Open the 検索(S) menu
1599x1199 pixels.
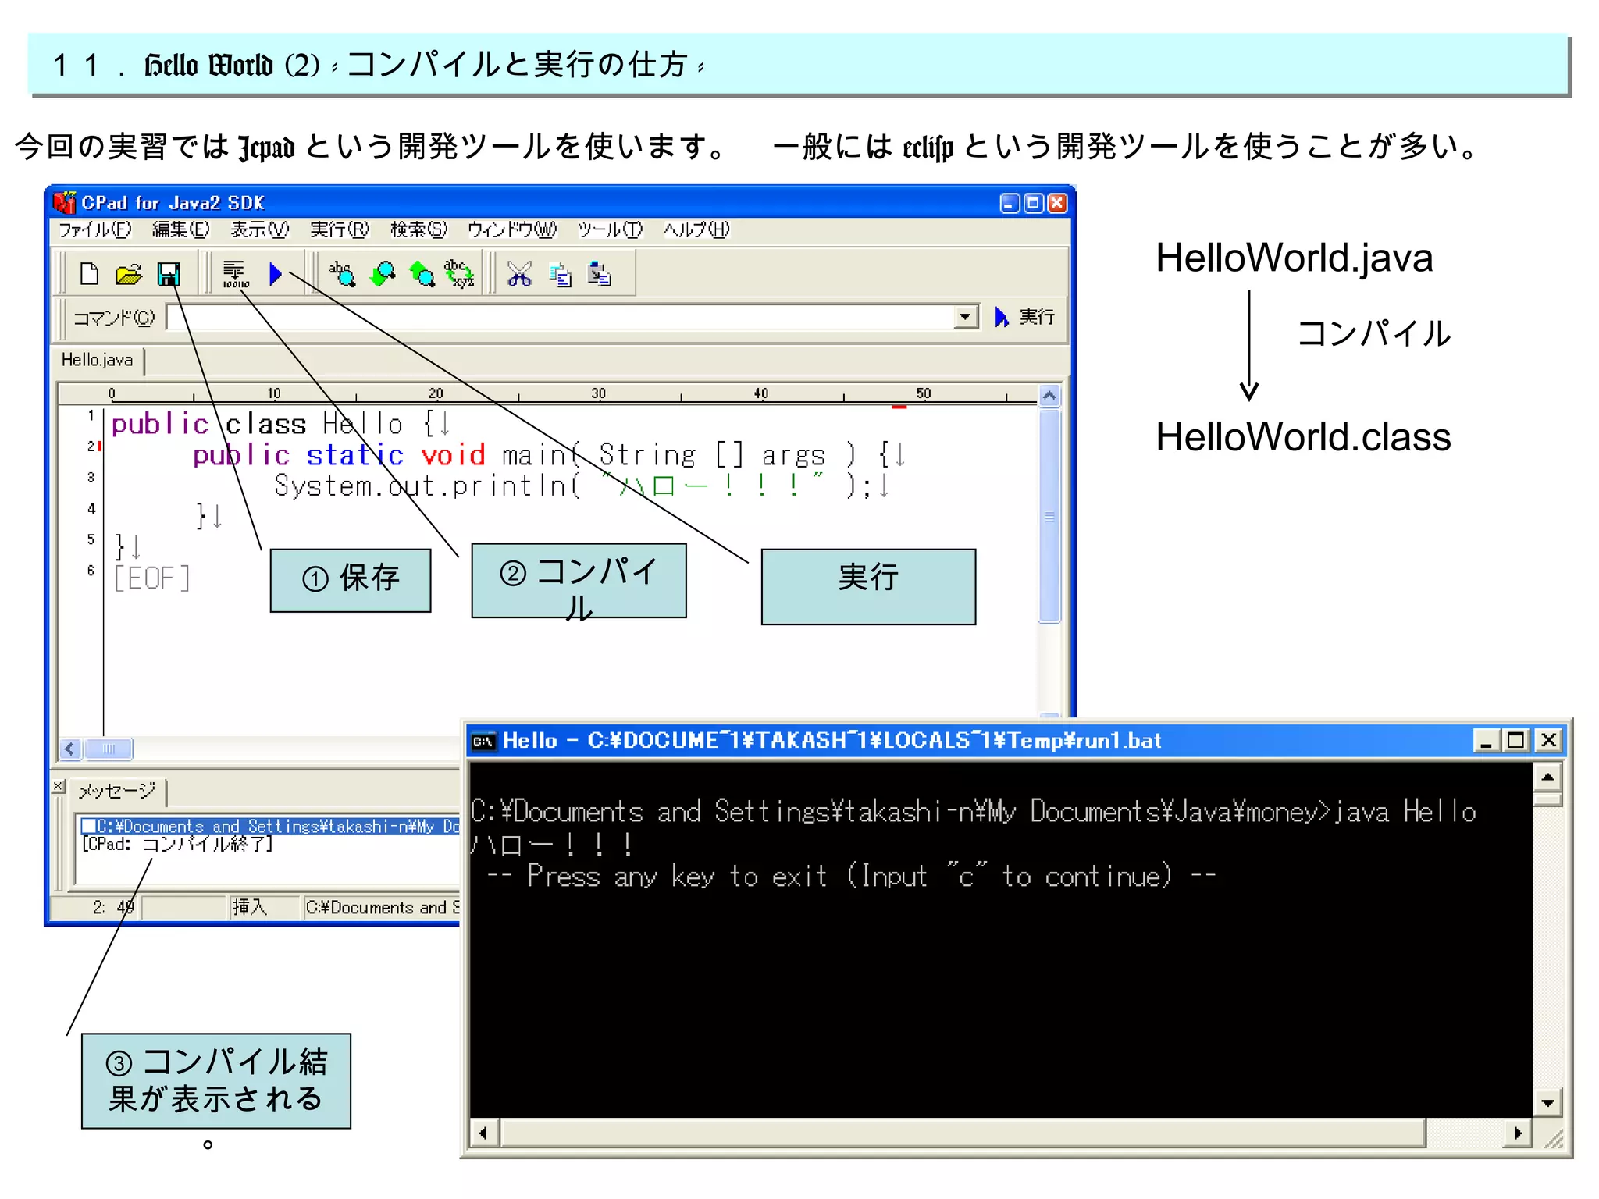(x=418, y=229)
